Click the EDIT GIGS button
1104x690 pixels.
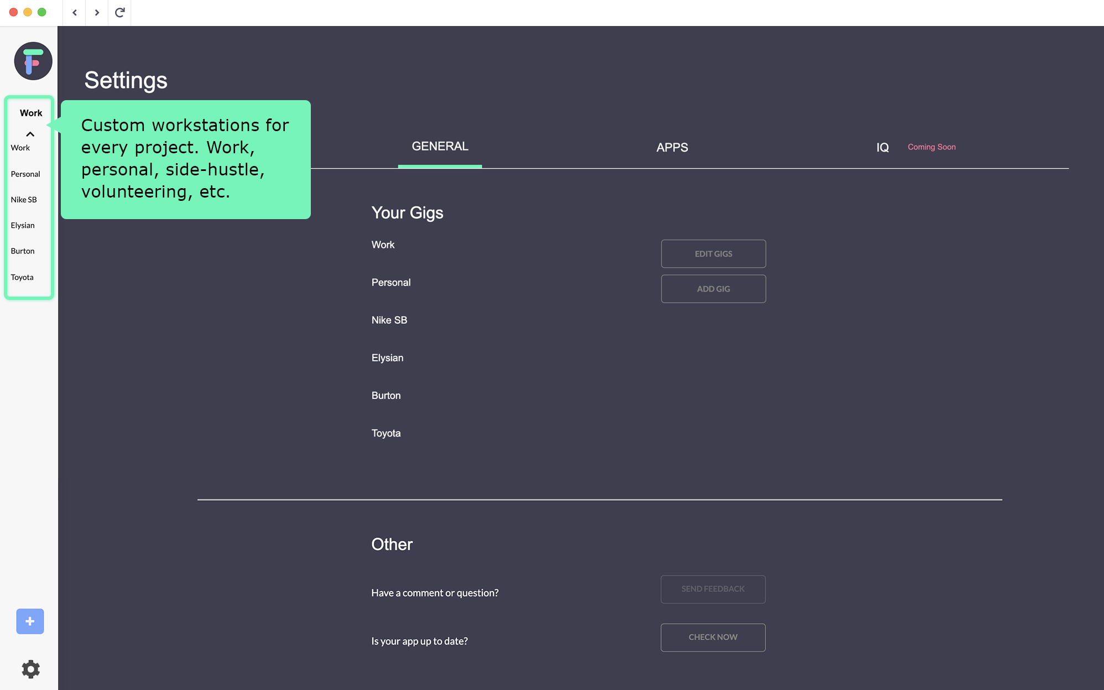pyautogui.click(x=714, y=253)
